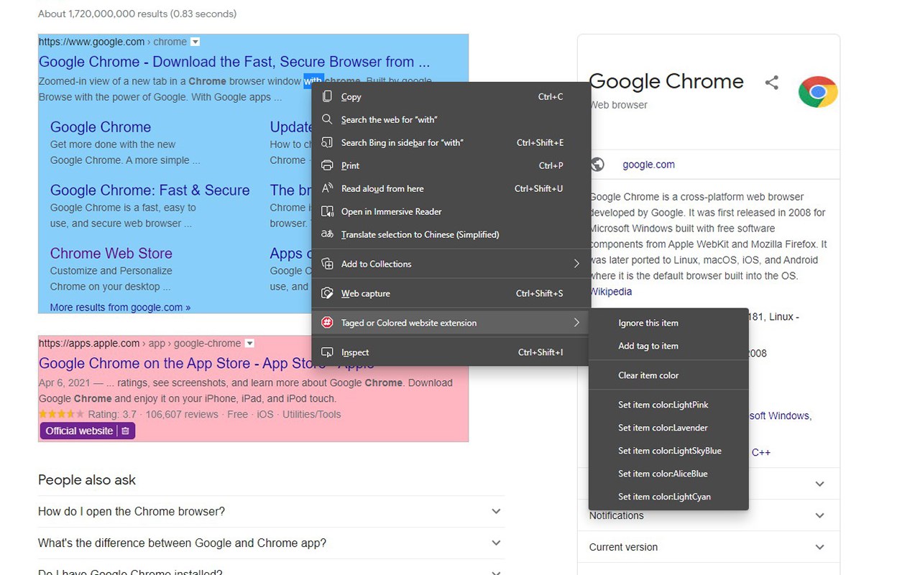Click the star rating of the App Store result

[x=61, y=415]
